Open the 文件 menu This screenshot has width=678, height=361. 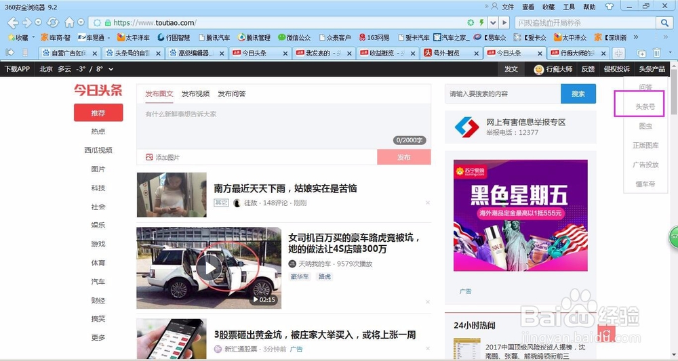click(508, 7)
